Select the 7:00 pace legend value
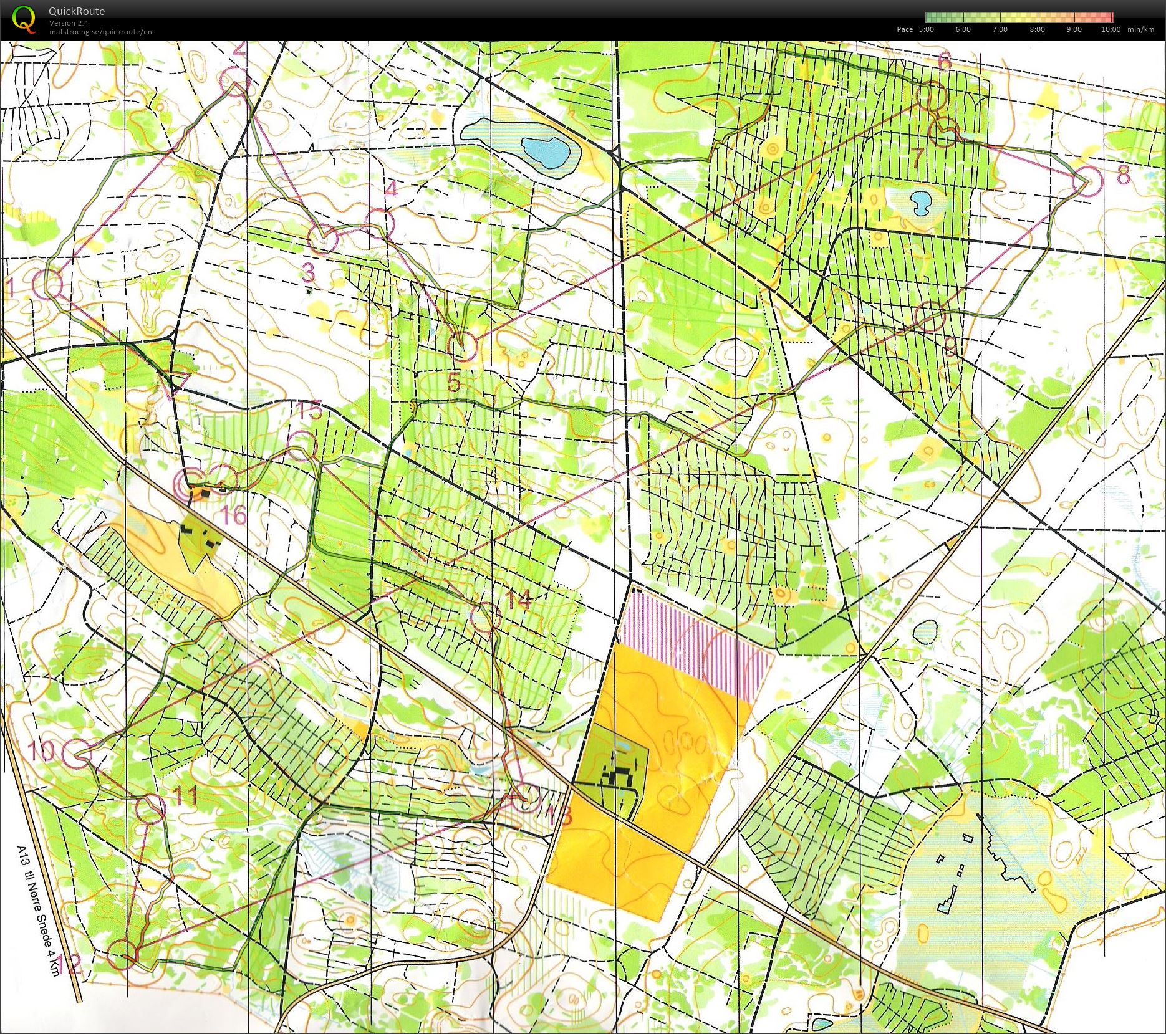Viewport: 1166px width, 1034px height. click(1000, 29)
